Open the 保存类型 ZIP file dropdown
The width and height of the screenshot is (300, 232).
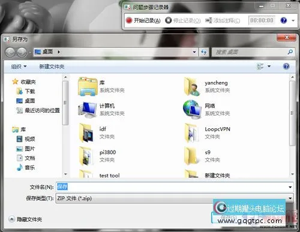[x=175, y=198]
